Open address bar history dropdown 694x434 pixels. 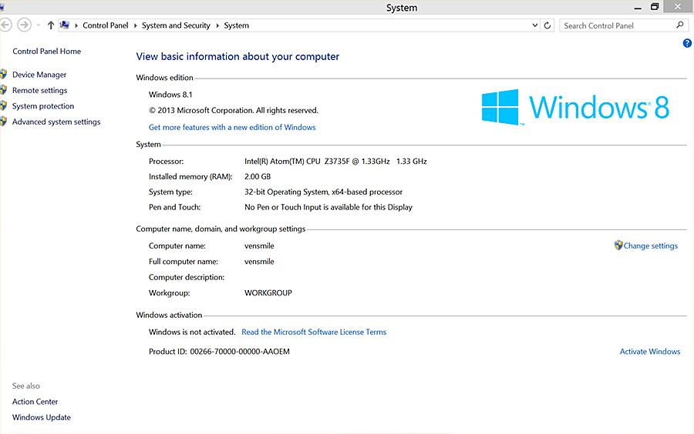(535, 25)
